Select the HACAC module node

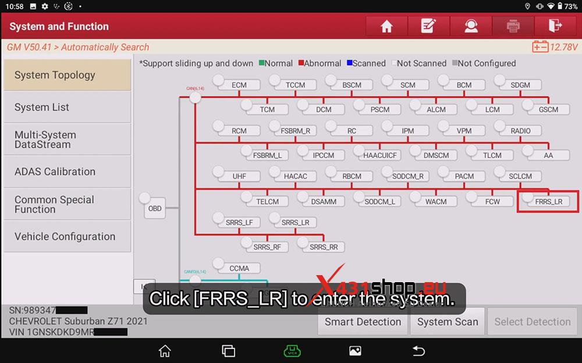[296, 176]
